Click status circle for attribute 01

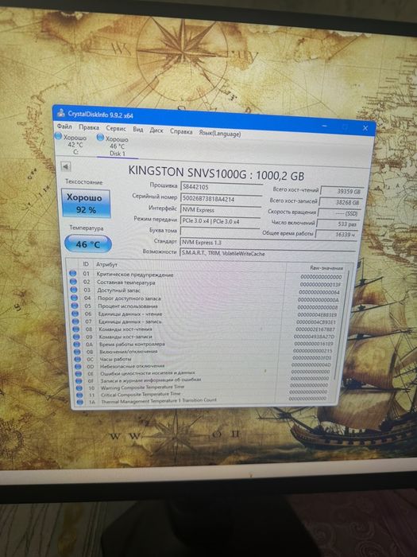[x=73, y=273]
